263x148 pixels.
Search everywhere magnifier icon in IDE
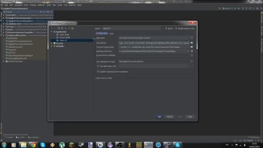click(x=261, y=8)
